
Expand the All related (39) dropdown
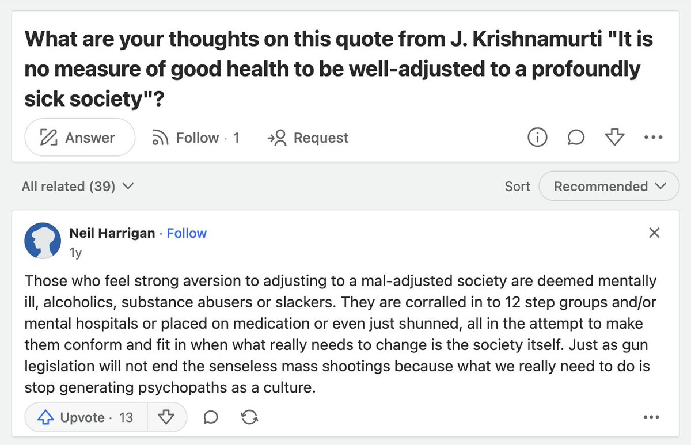pyautogui.click(x=78, y=187)
